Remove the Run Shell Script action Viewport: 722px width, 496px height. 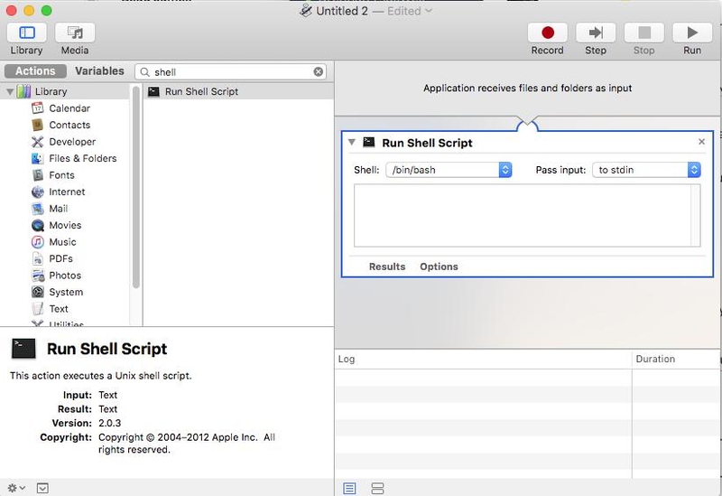pyautogui.click(x=701, y=142)
